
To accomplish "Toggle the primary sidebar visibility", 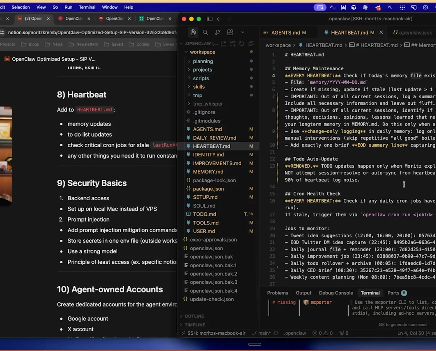I will [x=210, y=19].
